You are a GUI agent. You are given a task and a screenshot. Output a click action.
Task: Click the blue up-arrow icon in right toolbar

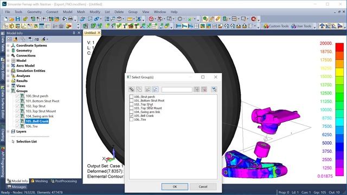tap(322, 26)
